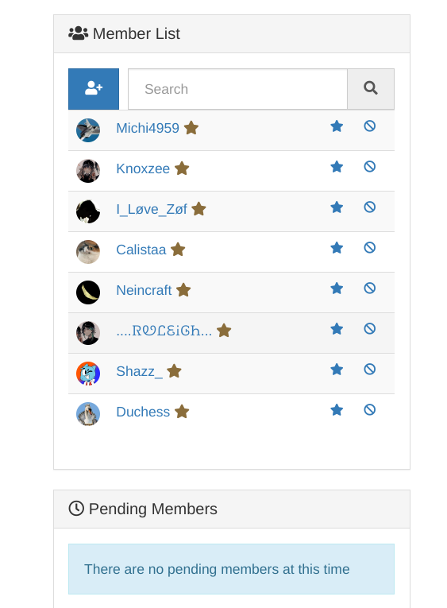
Task: Click blue star icon for Duchess
Action: pyautogui.click(x=337, y=410)
